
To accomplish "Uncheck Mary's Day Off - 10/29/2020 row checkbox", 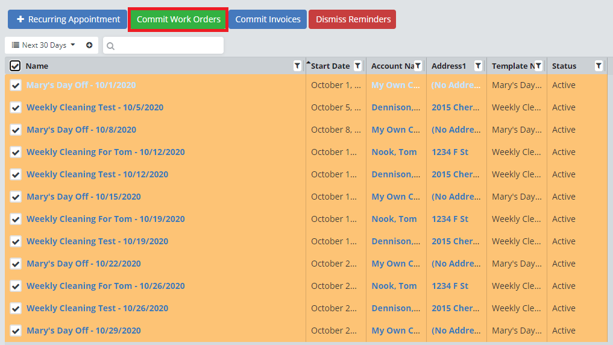I will [x=16, y=331].
